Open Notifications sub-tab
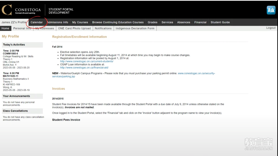278x156 pixels. [x=103, y=28]
